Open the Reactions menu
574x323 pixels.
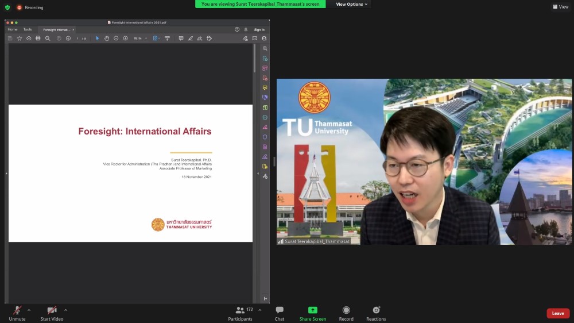point(376,313)
